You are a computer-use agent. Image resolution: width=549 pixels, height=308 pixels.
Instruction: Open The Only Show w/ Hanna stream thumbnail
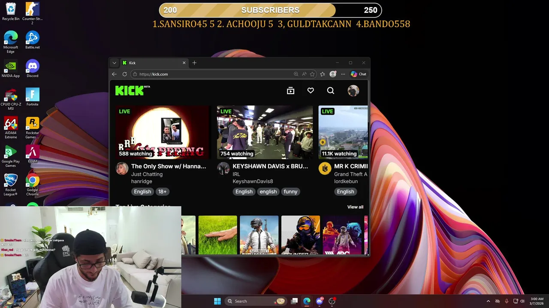click(x=162, y=132)
